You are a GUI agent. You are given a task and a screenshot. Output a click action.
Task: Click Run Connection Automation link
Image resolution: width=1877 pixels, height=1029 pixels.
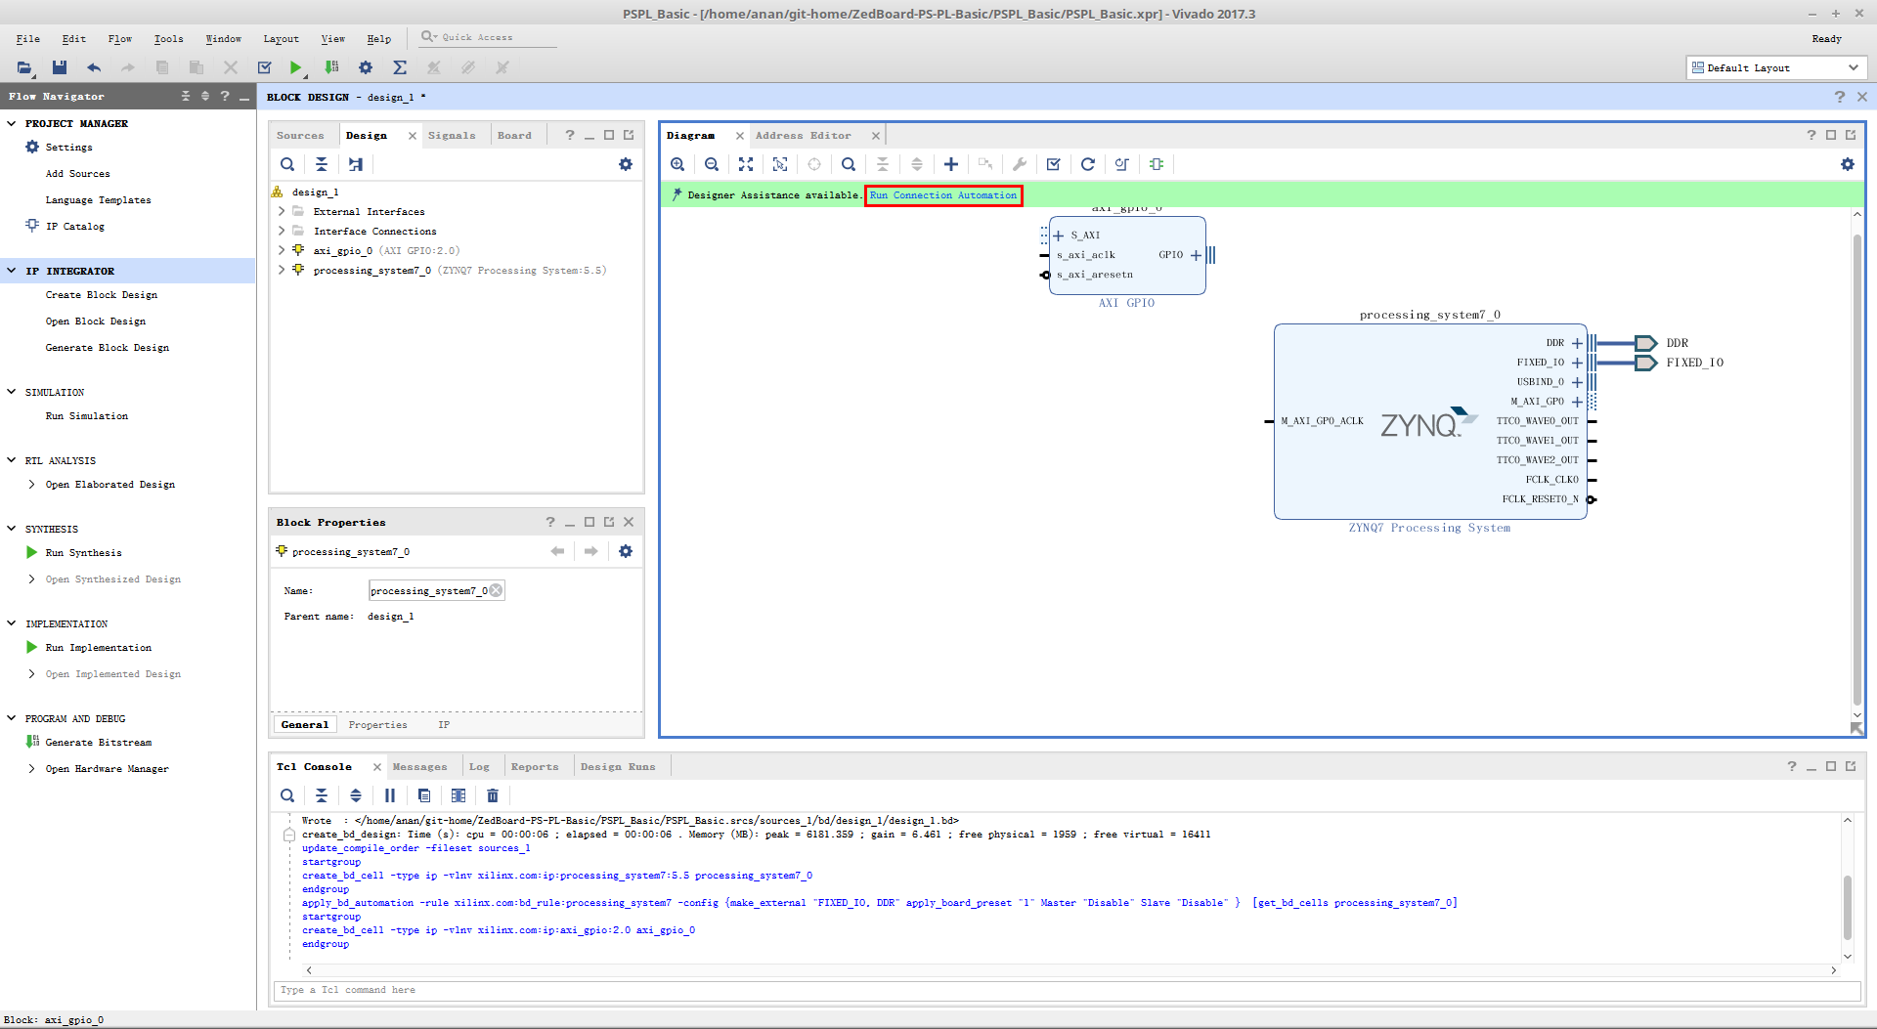(x=943, y=195)
